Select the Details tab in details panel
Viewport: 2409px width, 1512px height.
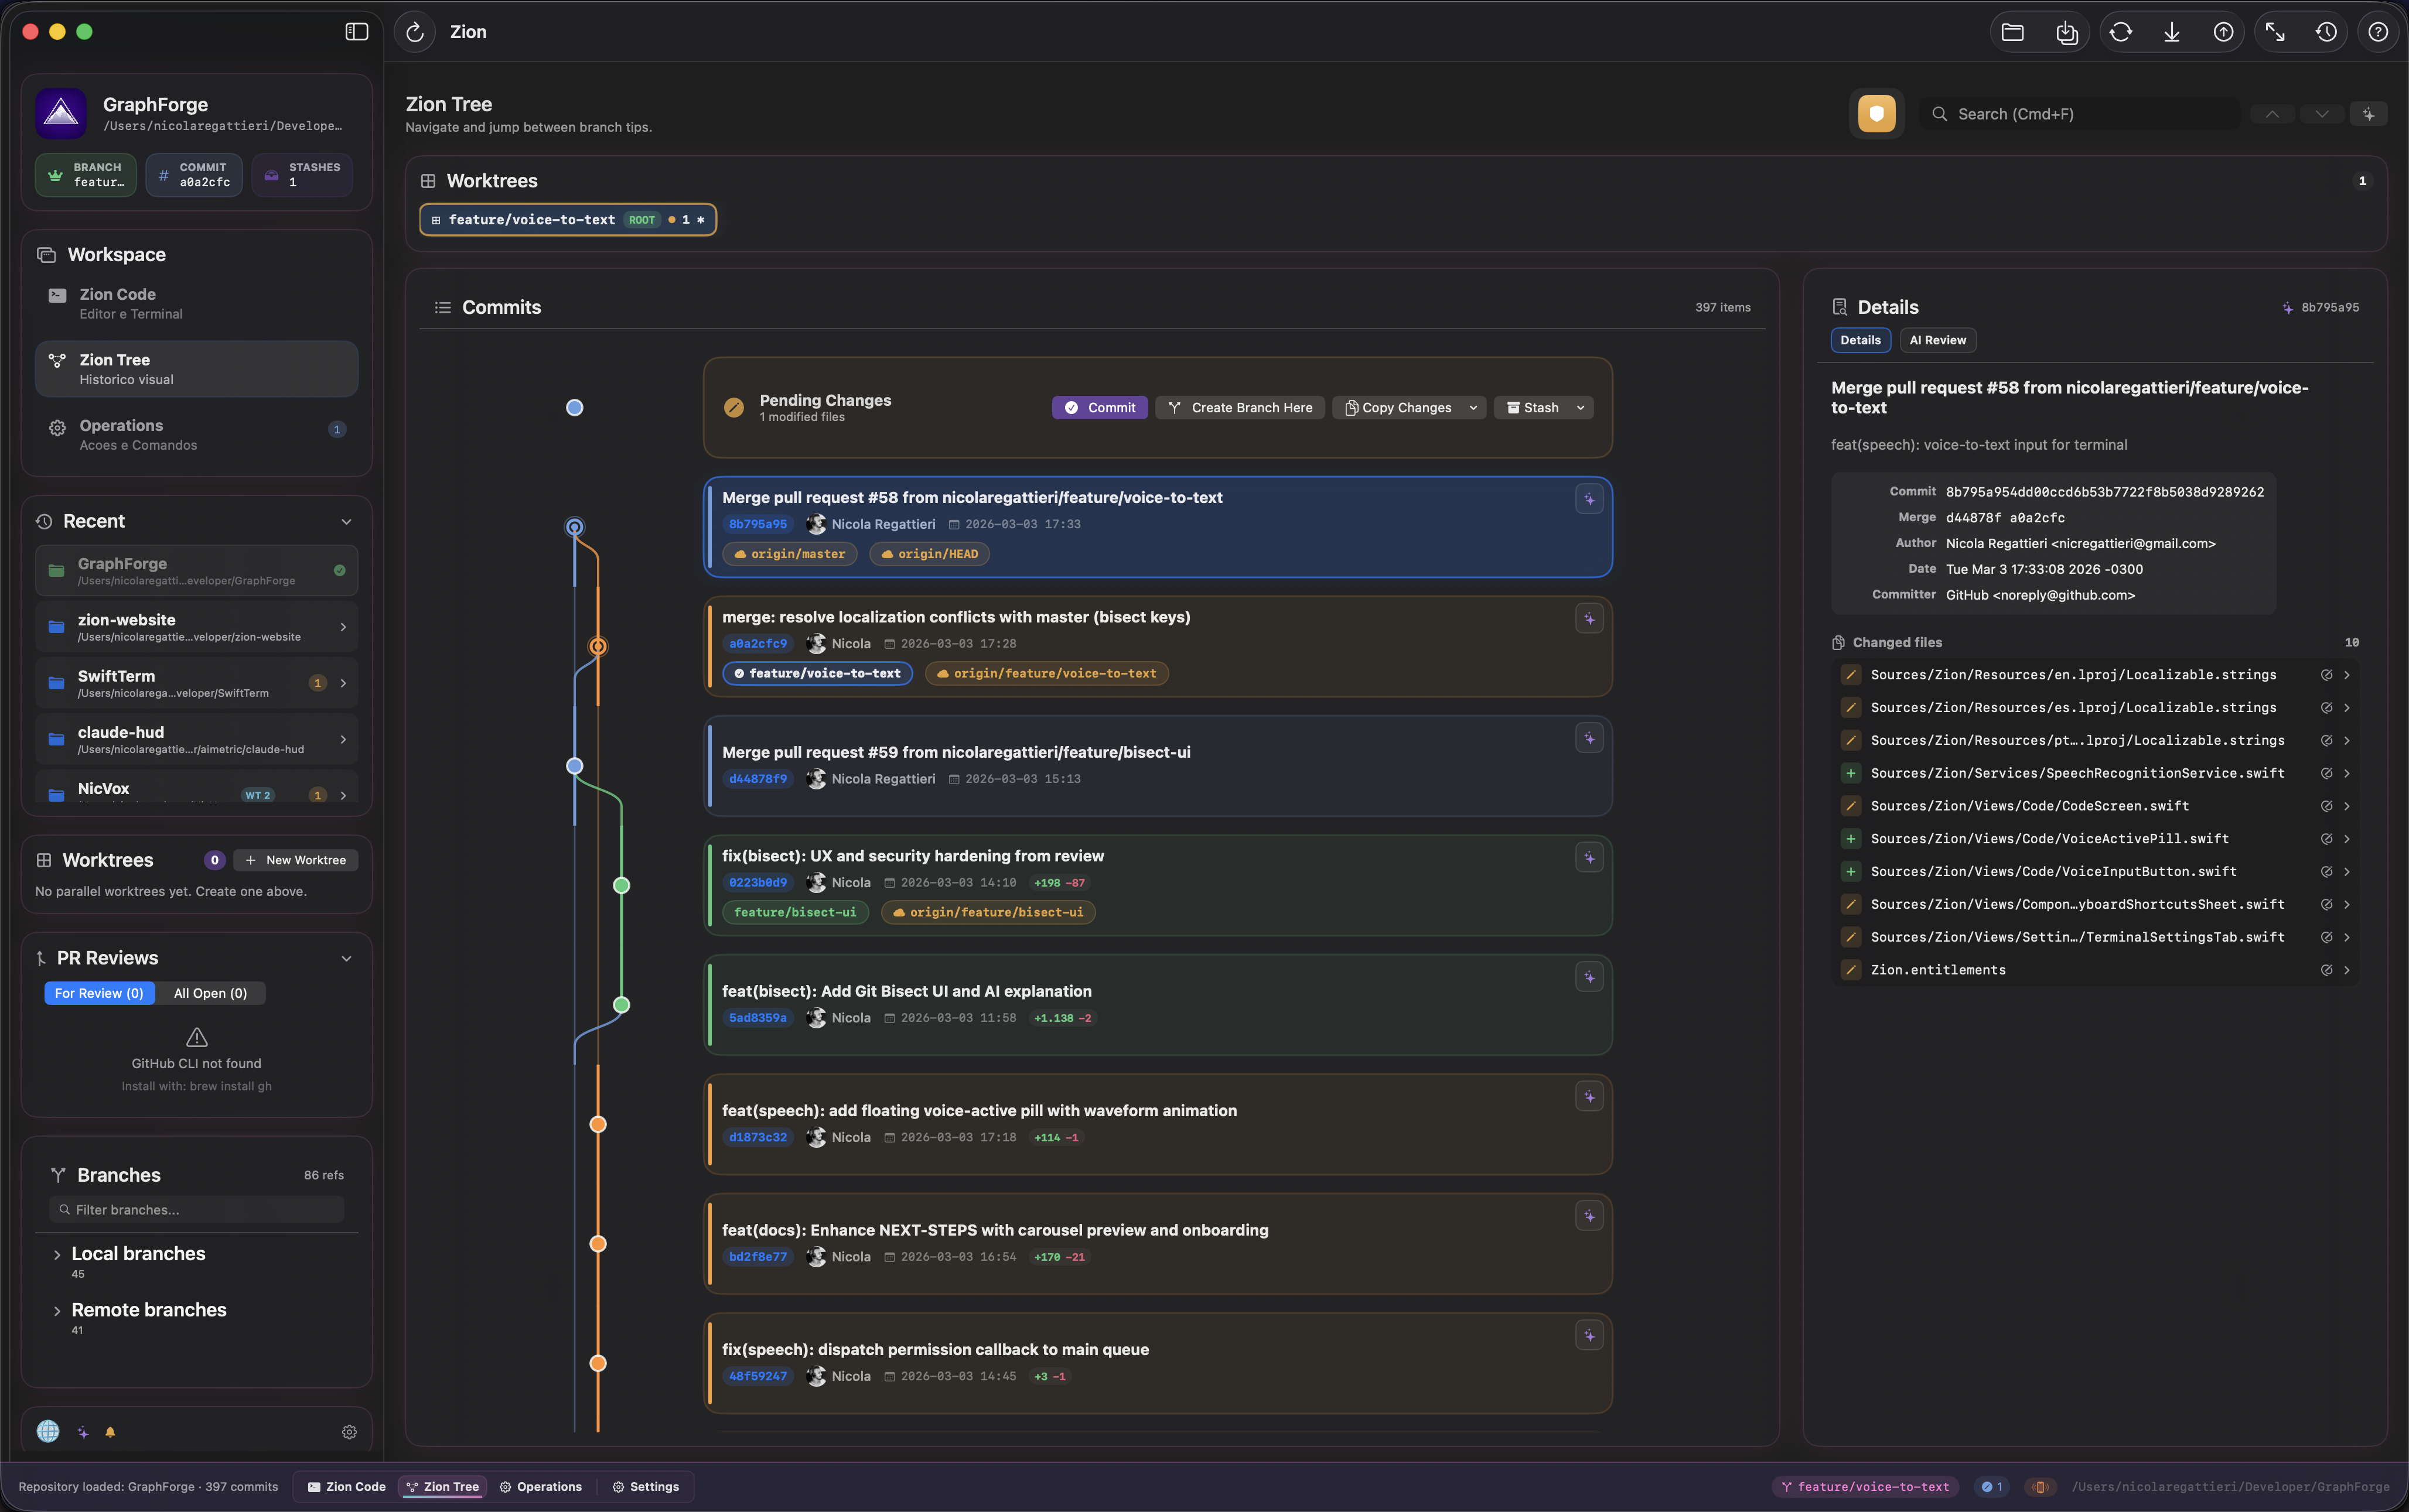[1860, 340]
